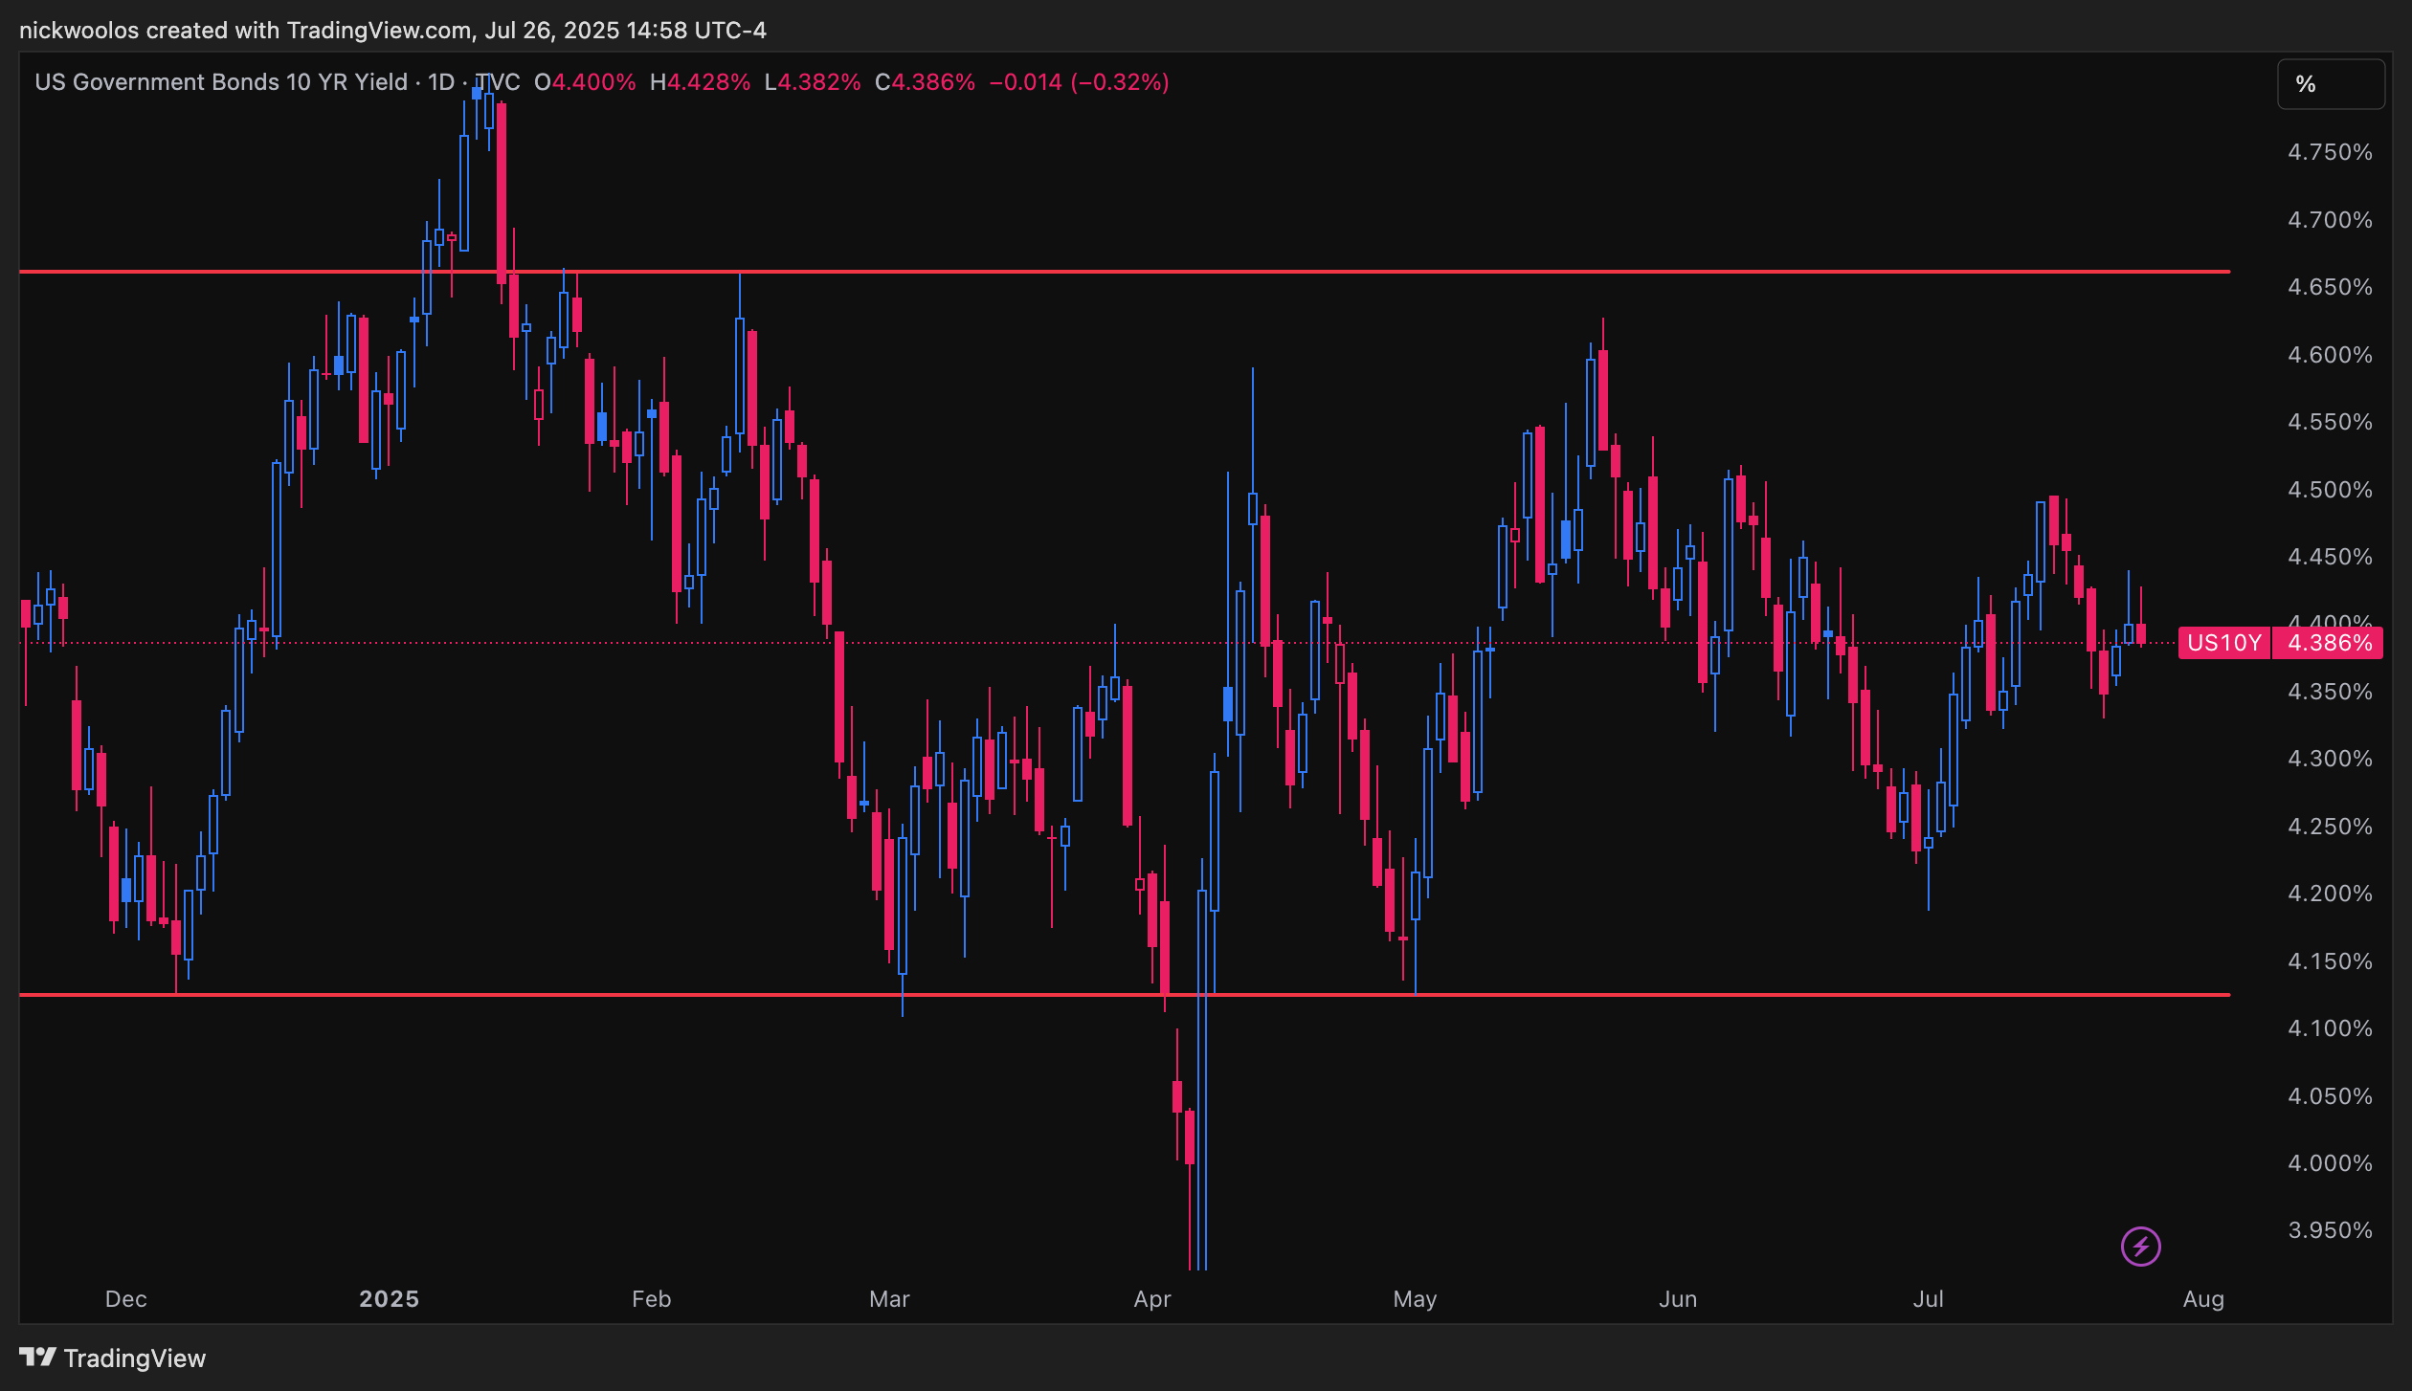Click the purple lightning bolt icon

tap(2140, 1246)
